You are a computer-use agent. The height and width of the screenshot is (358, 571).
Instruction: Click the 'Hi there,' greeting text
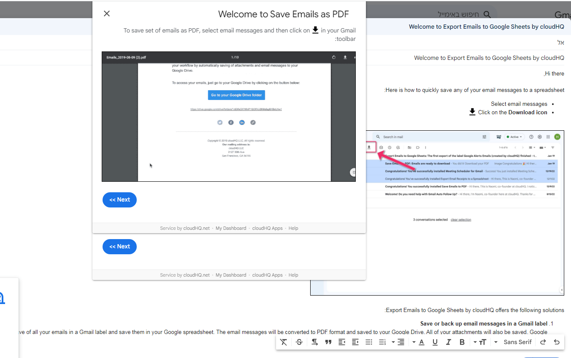click(554, 73)
